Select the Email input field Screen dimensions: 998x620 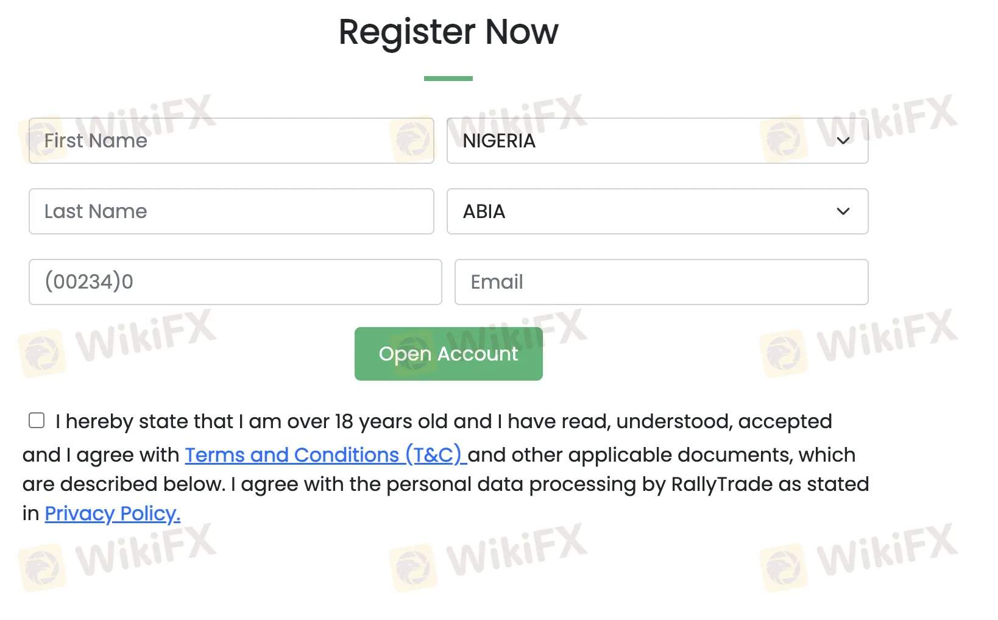point(661,282)
